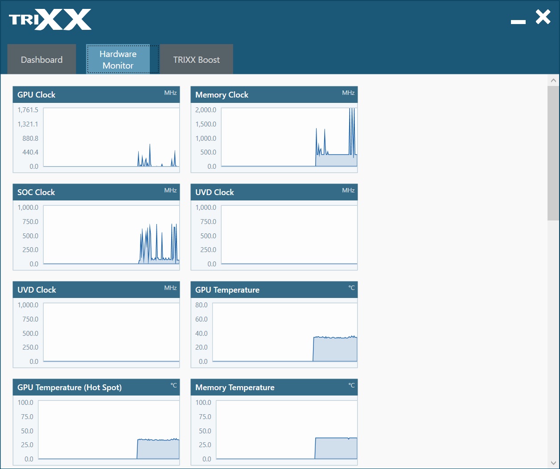Click the scrollbar down arrow
The image size is (560, 469).
tap(553, 463)
